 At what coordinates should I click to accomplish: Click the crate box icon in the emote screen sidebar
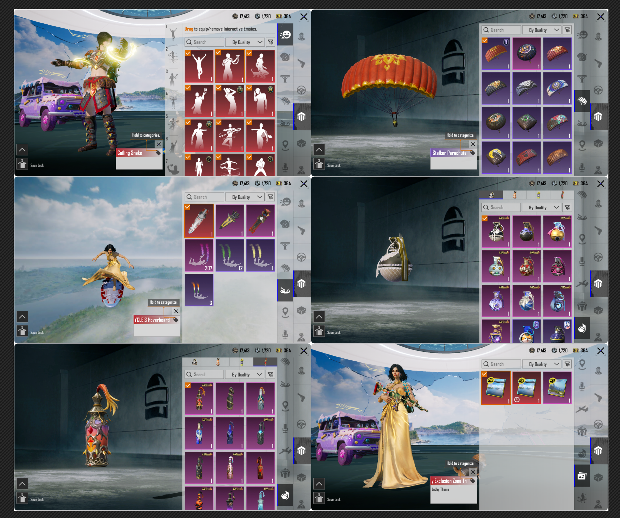301,143
